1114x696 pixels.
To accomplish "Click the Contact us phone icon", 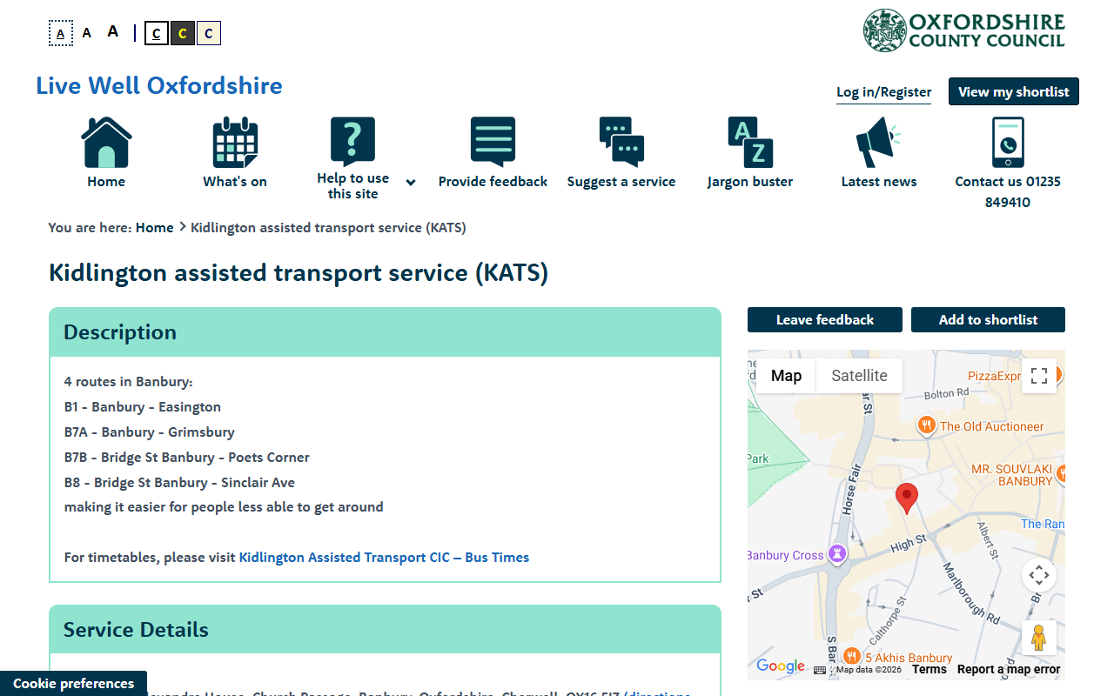I will (x=1008, y=142).
